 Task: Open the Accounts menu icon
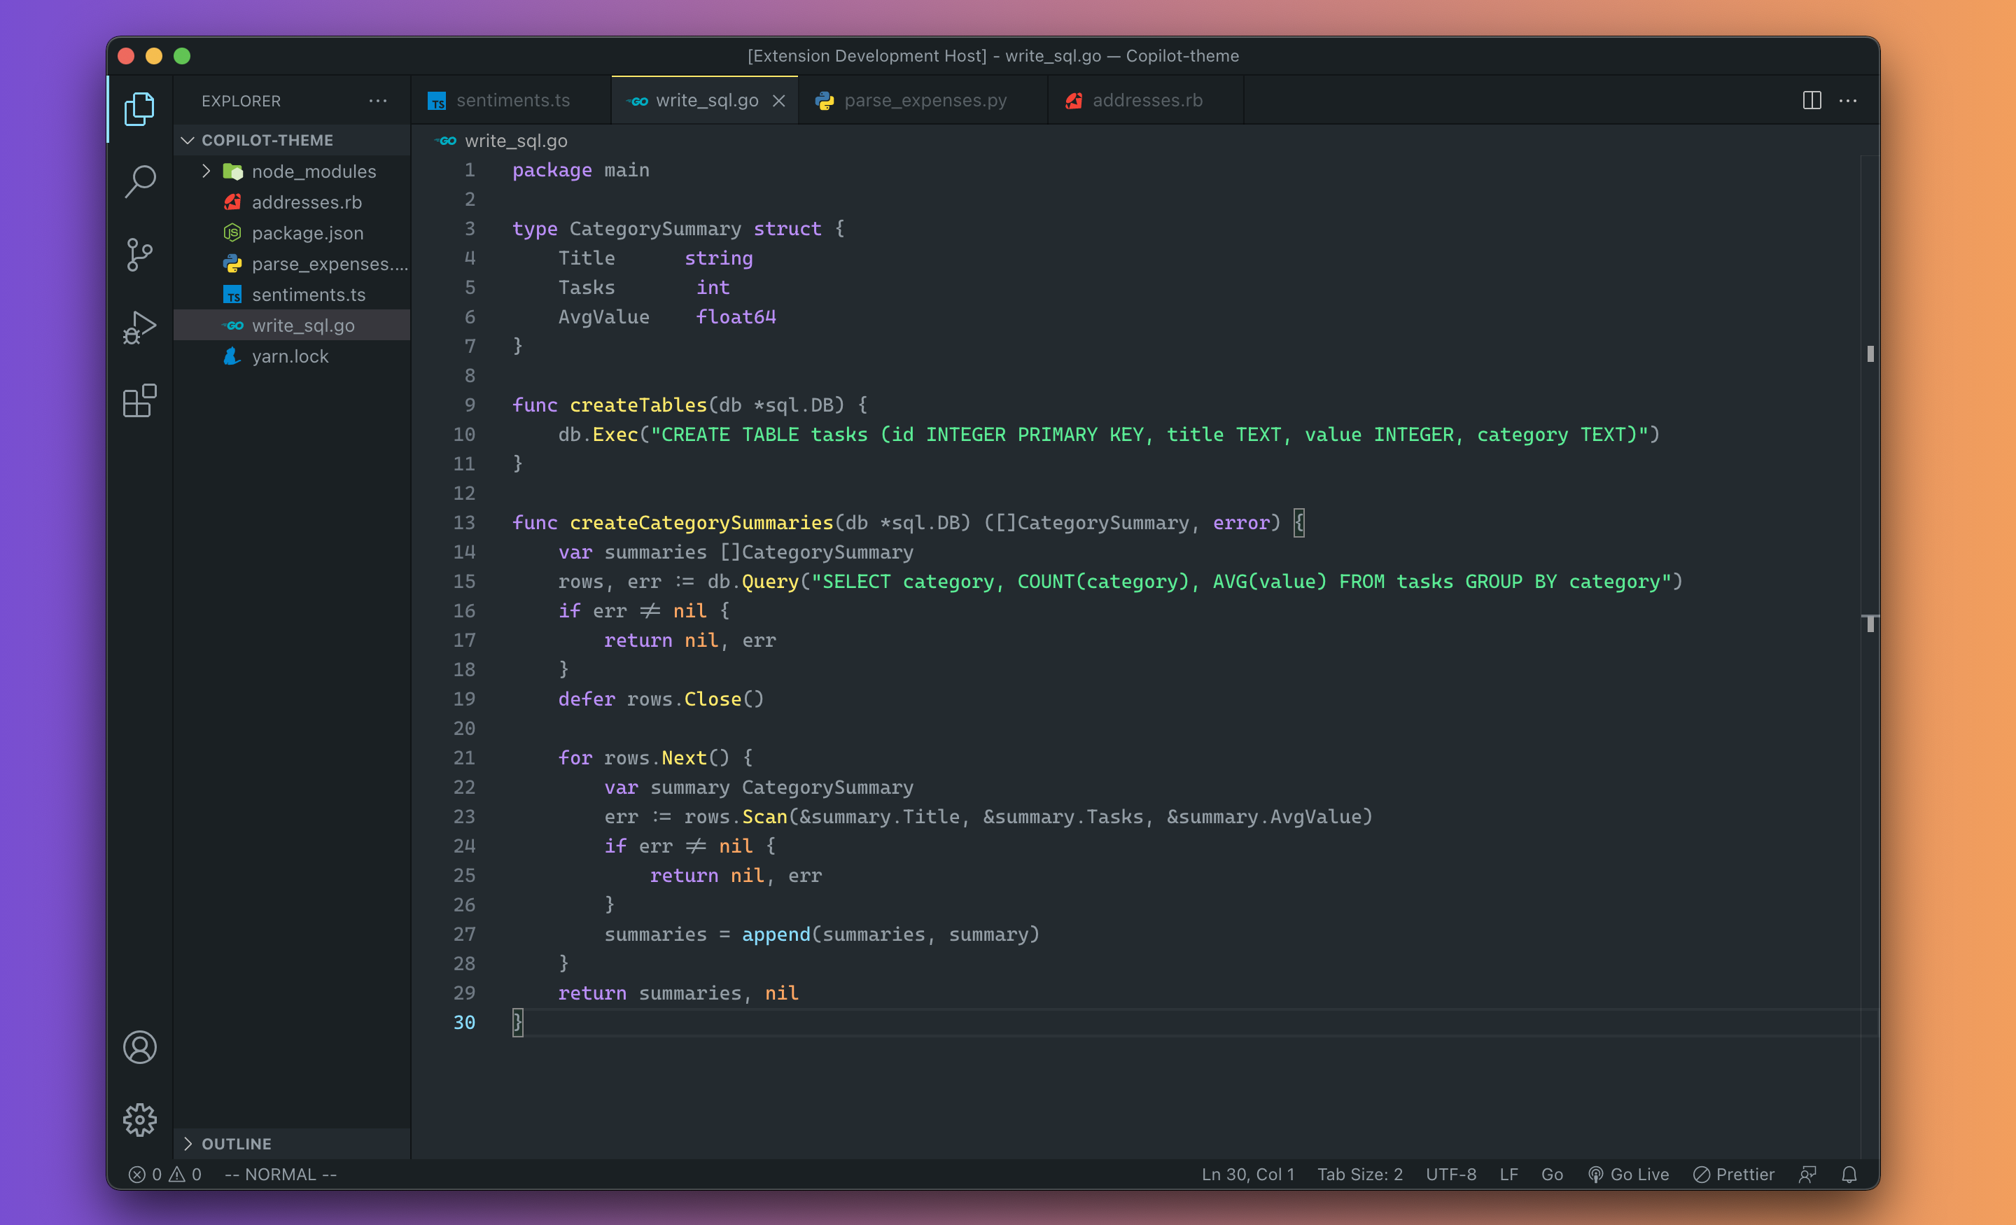click(140, 1046)
